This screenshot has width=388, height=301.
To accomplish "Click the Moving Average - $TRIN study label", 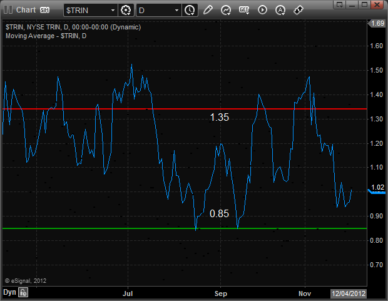I will point(46,36).
